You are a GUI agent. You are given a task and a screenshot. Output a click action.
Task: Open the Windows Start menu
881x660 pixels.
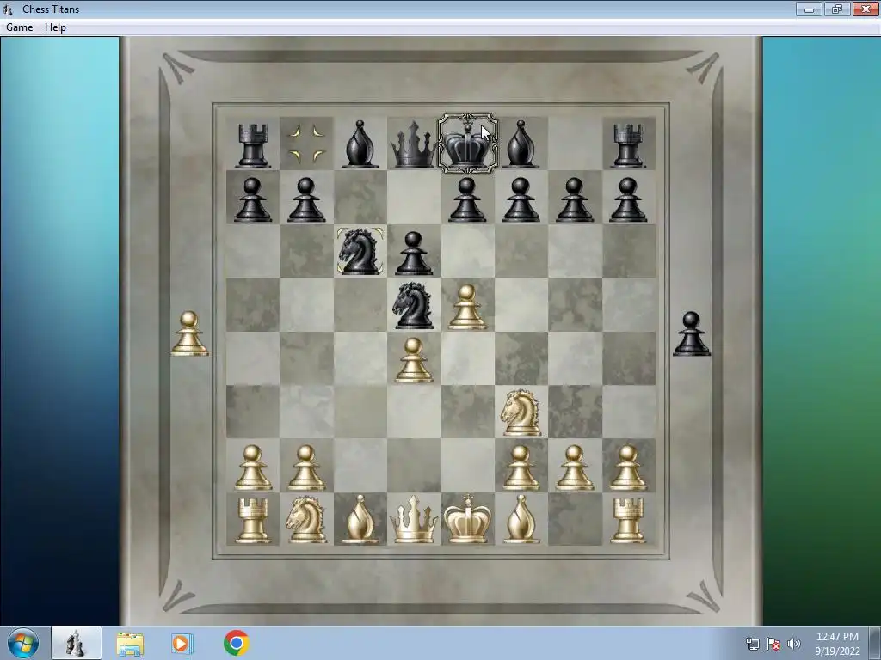23,643
